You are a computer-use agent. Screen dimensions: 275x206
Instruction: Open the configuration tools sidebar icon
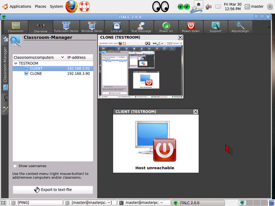click(5, 109)
